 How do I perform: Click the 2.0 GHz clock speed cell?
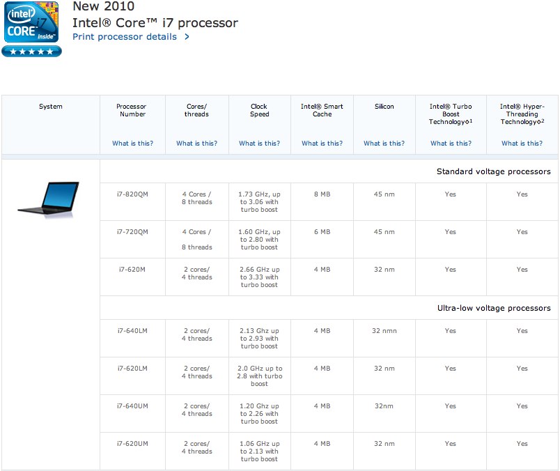(259, 376)
